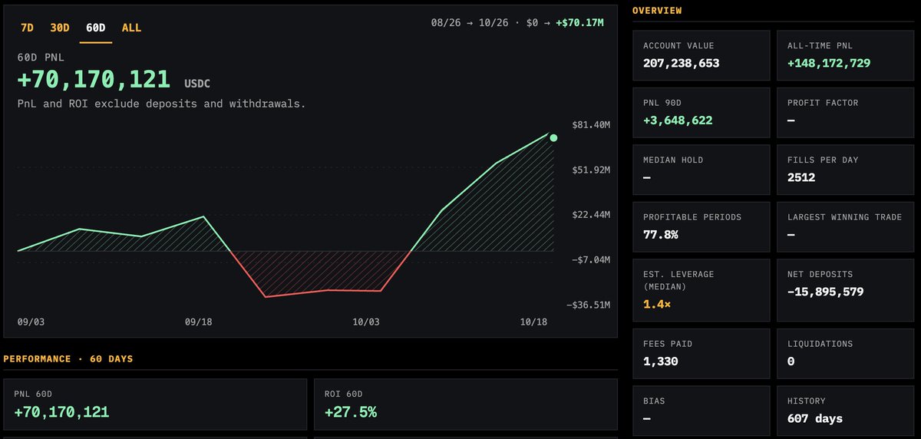Click the Est. Leverage card 1.4×
921x439 pixels.
pos(701,290)
